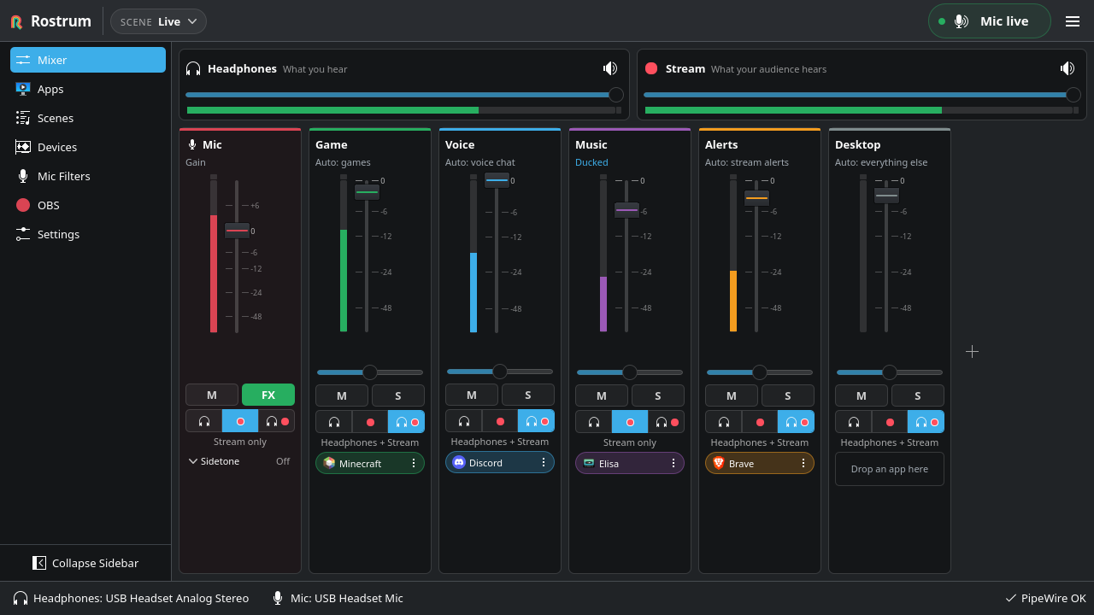This screenshot has height=615, width=1094.
Task: Click the add channel plus icon
Action: 972,351
